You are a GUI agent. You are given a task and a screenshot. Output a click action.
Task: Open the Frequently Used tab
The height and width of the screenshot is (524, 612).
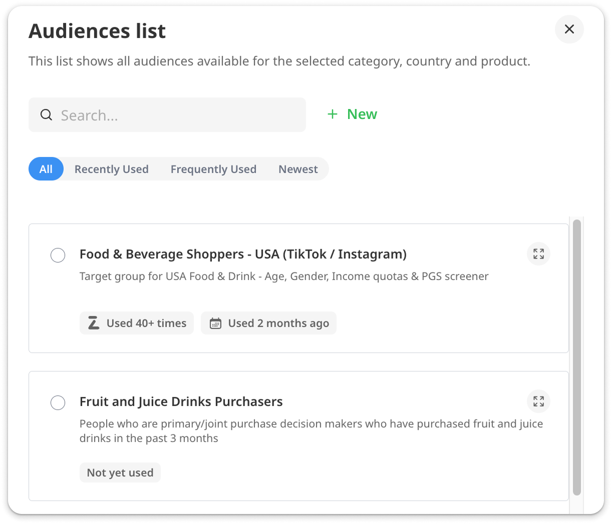click(x=213, y=169)
